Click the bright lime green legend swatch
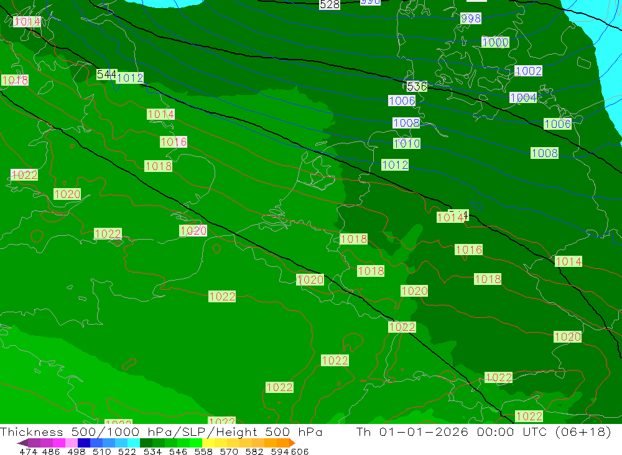Screen dimensions: 622x455 (196, 443)
